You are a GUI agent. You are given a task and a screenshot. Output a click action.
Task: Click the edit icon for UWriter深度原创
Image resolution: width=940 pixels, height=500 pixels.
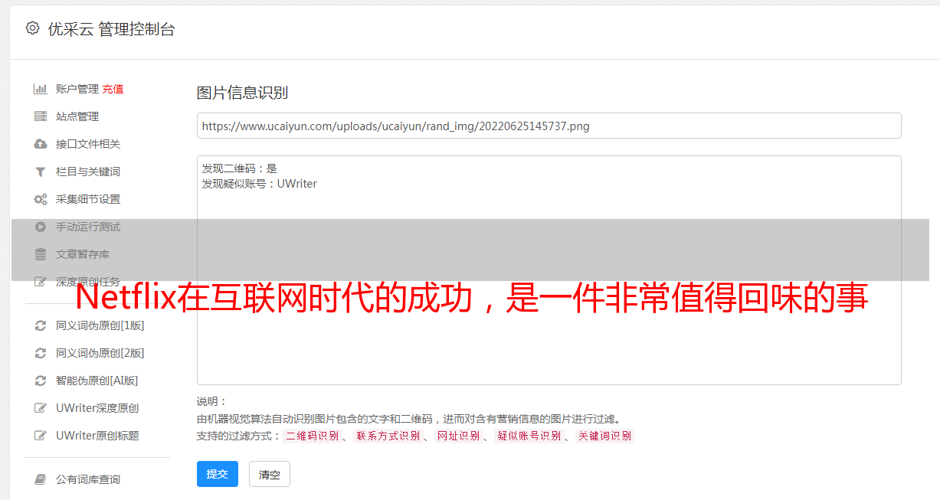(41, 408)
